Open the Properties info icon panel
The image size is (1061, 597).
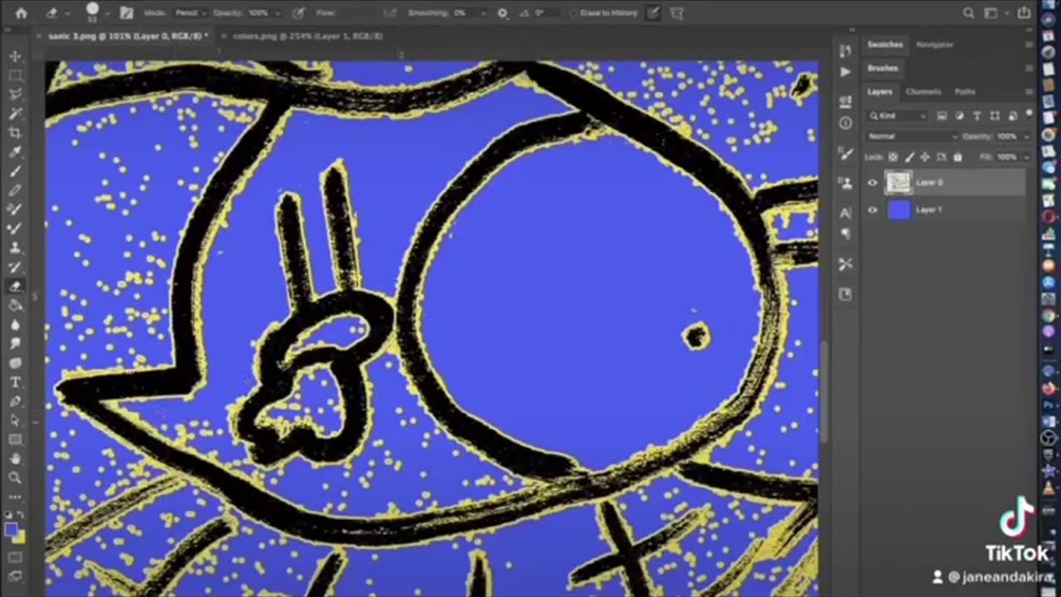click(x=845, y=124)
